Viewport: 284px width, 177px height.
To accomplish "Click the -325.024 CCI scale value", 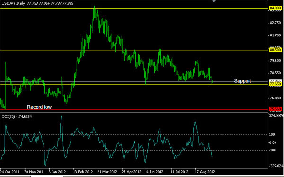I will [276, 166].
